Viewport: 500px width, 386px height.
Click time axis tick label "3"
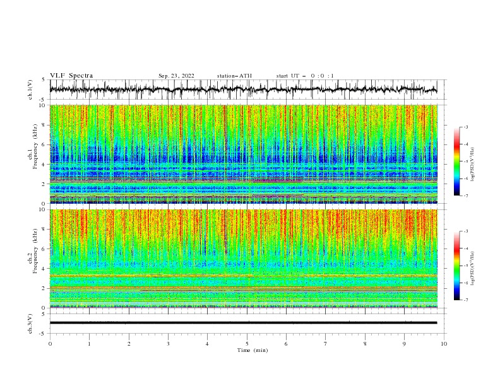coord(168,344)
